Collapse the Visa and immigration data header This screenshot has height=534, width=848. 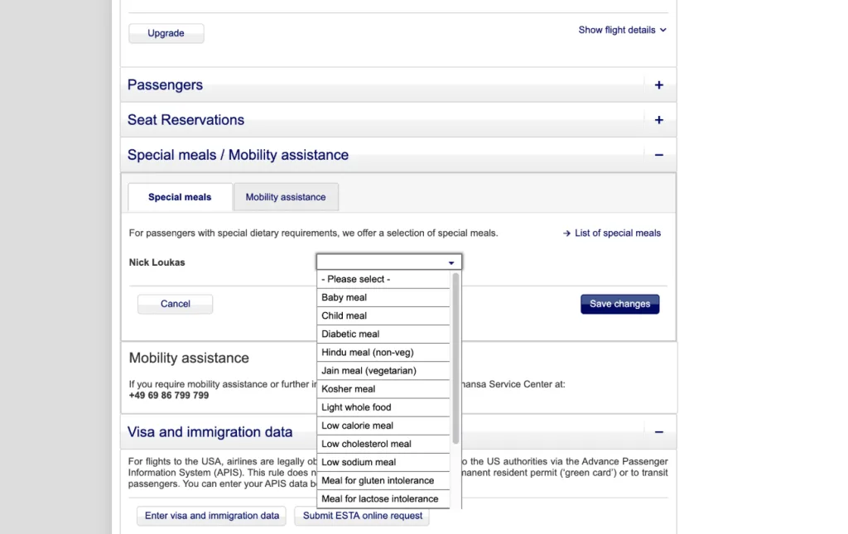click(398, 432)
